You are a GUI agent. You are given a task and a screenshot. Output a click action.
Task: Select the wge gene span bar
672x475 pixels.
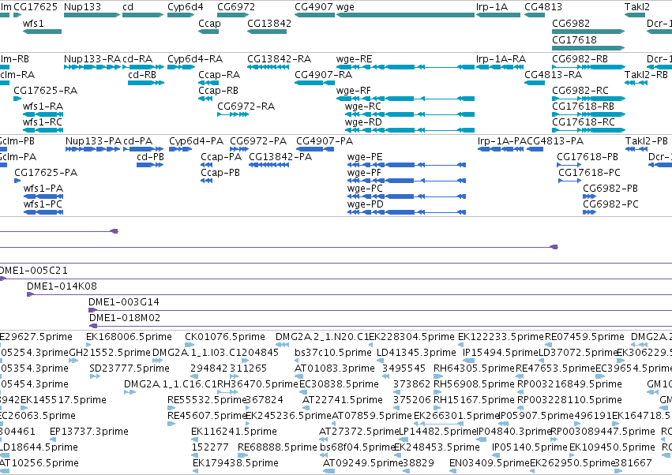(x=405, y=15)
